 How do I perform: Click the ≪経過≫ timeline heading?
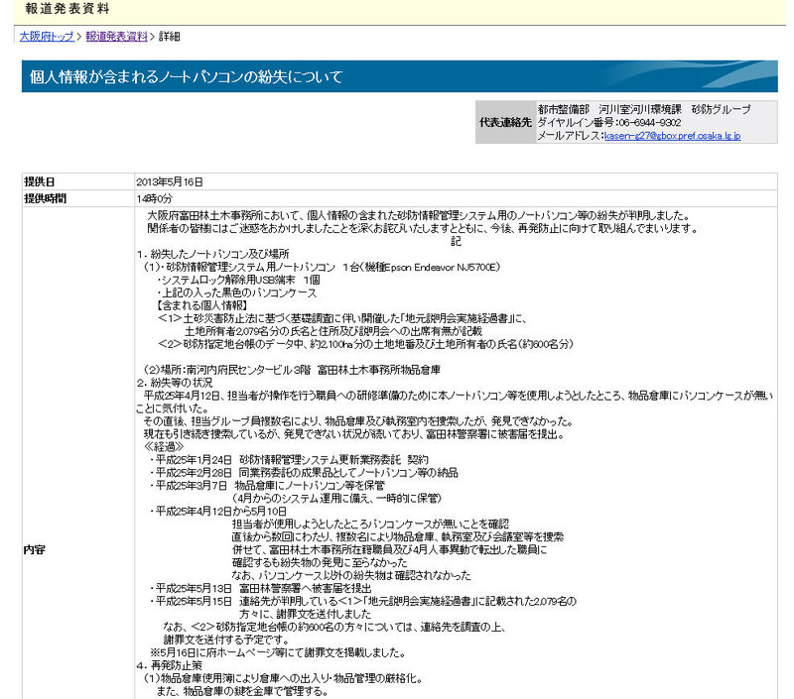tap(161, 446)
